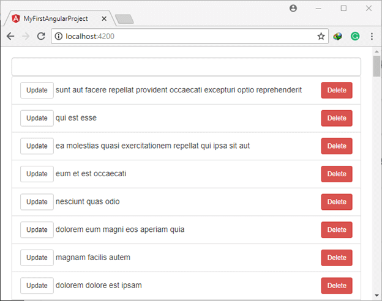Image resolution: width=382 pixels, height=301 pixels.
Task: Select the MyFirstAngularProject tab
Action: [x=59, y=18]
